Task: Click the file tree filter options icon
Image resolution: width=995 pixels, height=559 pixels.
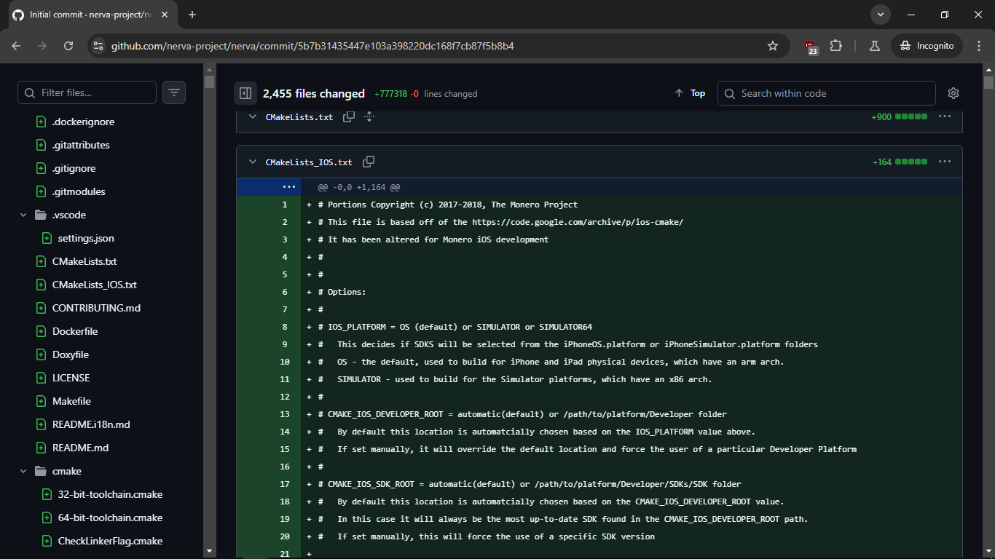Action: coord(174,92)
